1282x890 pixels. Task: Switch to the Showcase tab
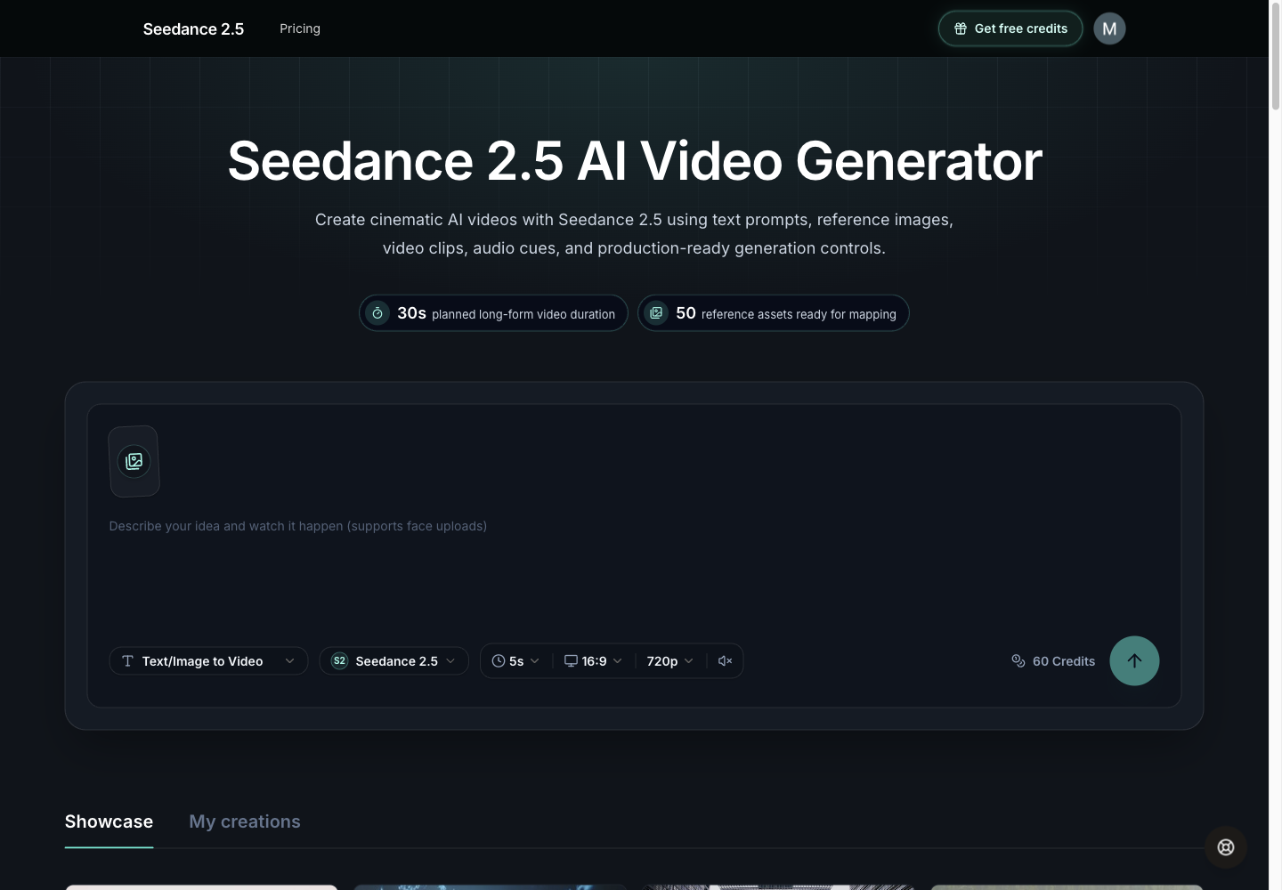109,821
